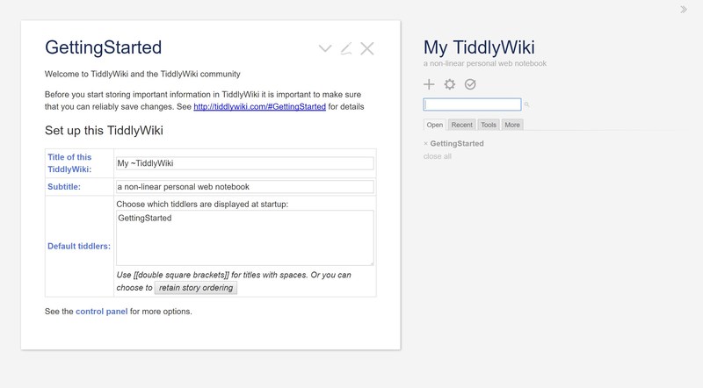Create a new tiddler with plus icon
Image resolution: width=703 pixels, height=388 pixels.
[429, 84]
